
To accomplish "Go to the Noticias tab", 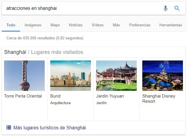I will [x=76, y=25].
